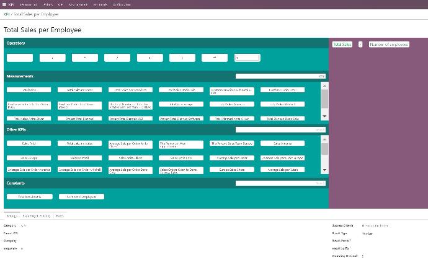Add Average Sale per Order Mitchell KPI
Image resolution: width=428 pixels, height=265 pixels.
[x=79, y=170]
